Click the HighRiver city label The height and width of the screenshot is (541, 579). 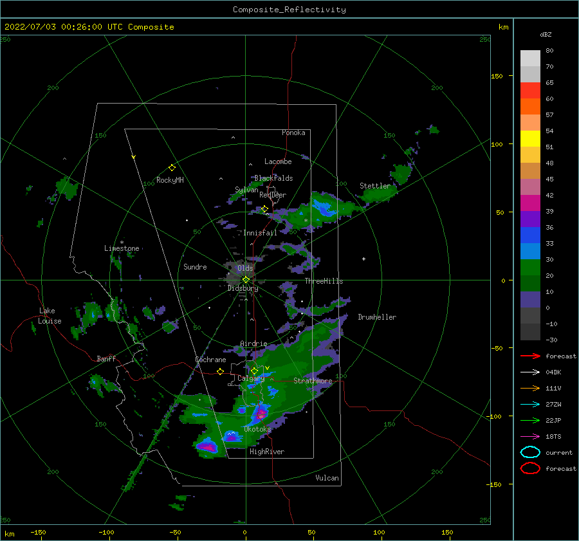point(267,452)
